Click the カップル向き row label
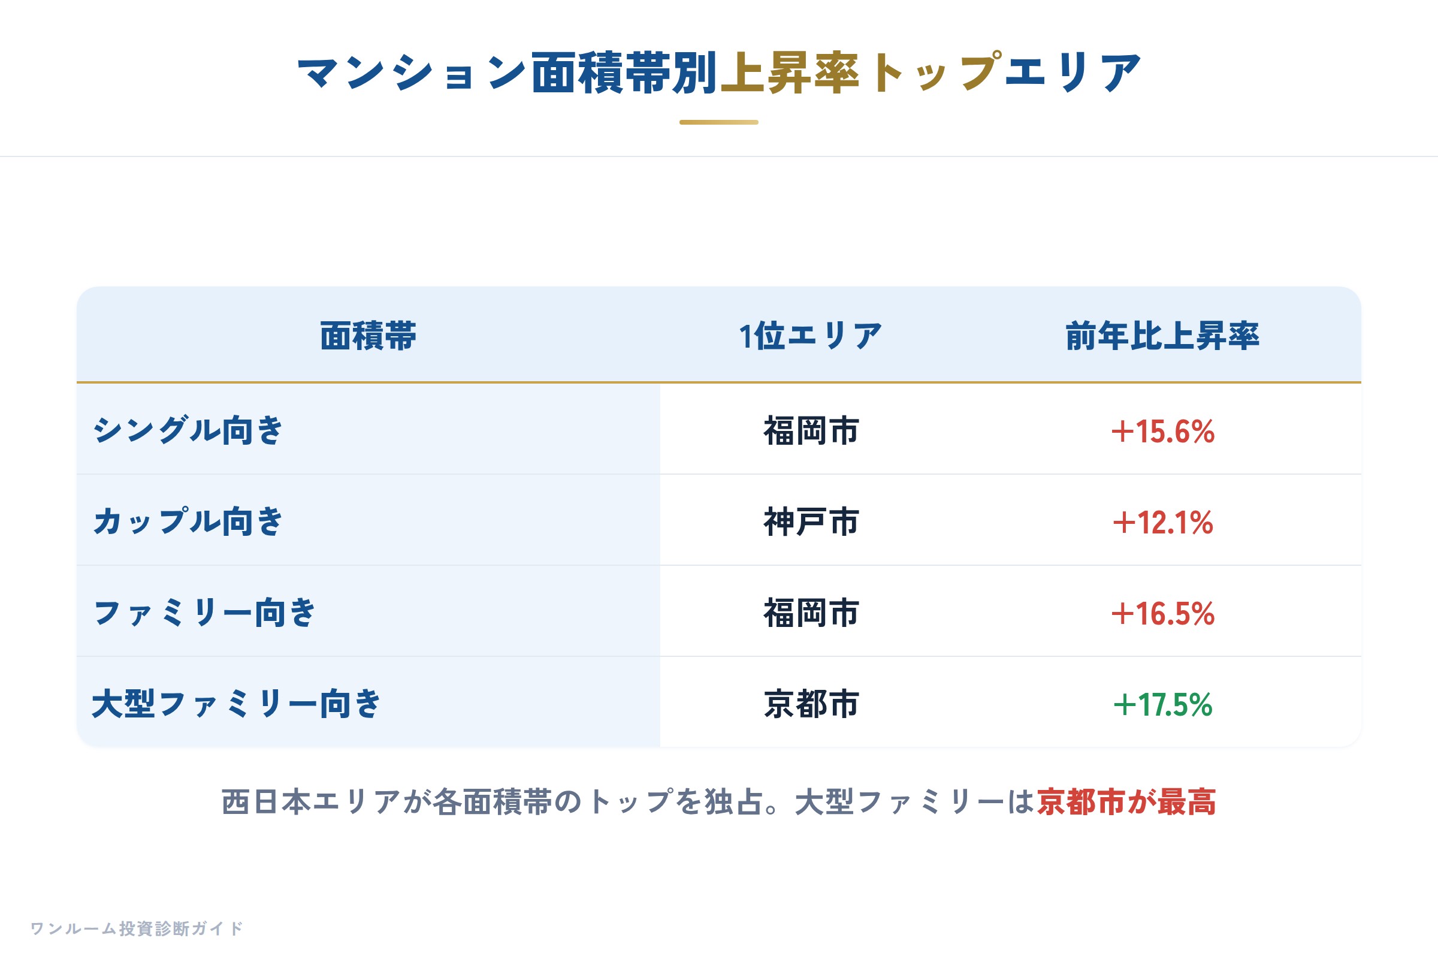1438x959 pixels. (187, 521)
